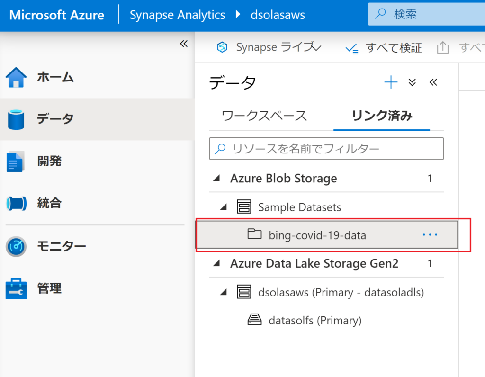The image size is (485, 377).
Task: Click the plus icon to add resource
Action: pyautogui.click(x=391, y=82)
